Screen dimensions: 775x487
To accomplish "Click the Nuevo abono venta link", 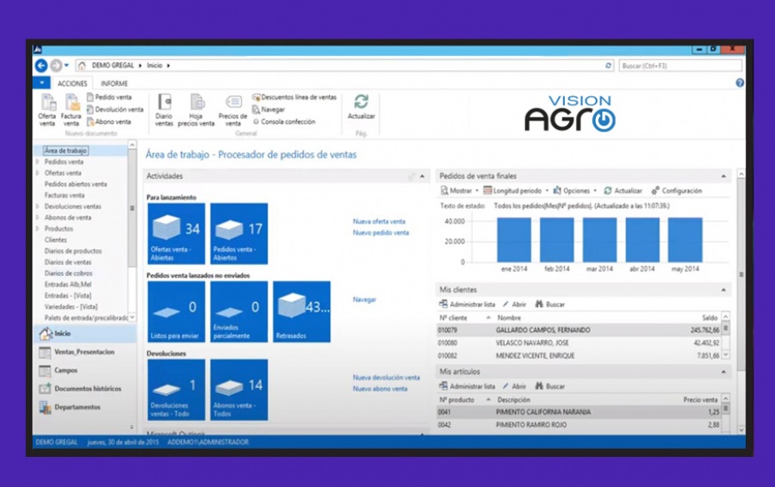I will tap(380, 389).
